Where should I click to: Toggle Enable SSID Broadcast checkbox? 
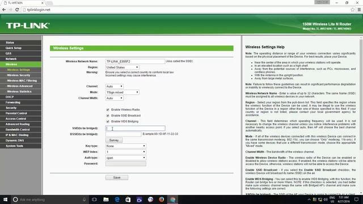(x=108, y=116)
